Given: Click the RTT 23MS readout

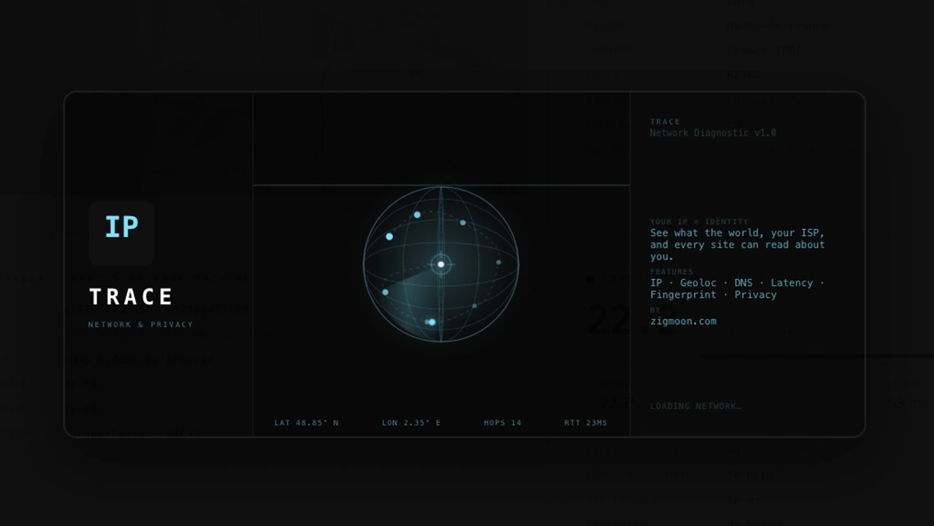Looking at the screenshot, I should coord(586,422).
